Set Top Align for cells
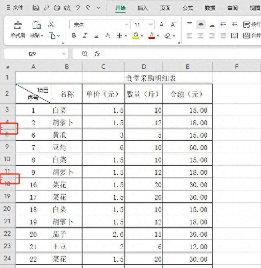This screenshot has height=268, width=261. tap(190, 24)
